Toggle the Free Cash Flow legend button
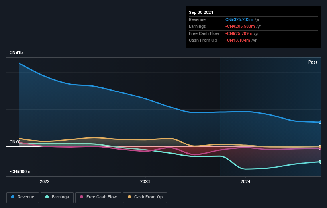 [98, 197]
